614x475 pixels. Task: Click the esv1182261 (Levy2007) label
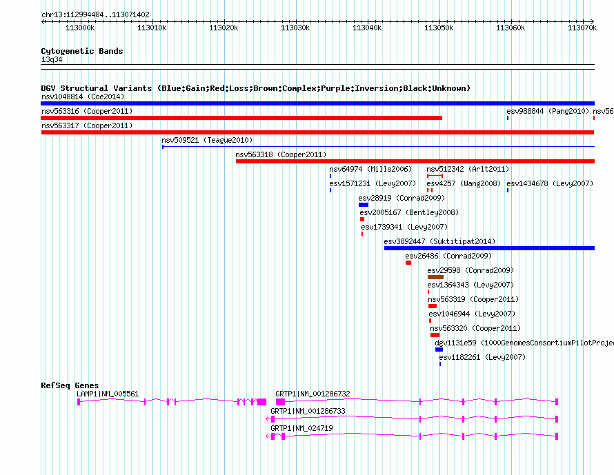pos(482,357)
